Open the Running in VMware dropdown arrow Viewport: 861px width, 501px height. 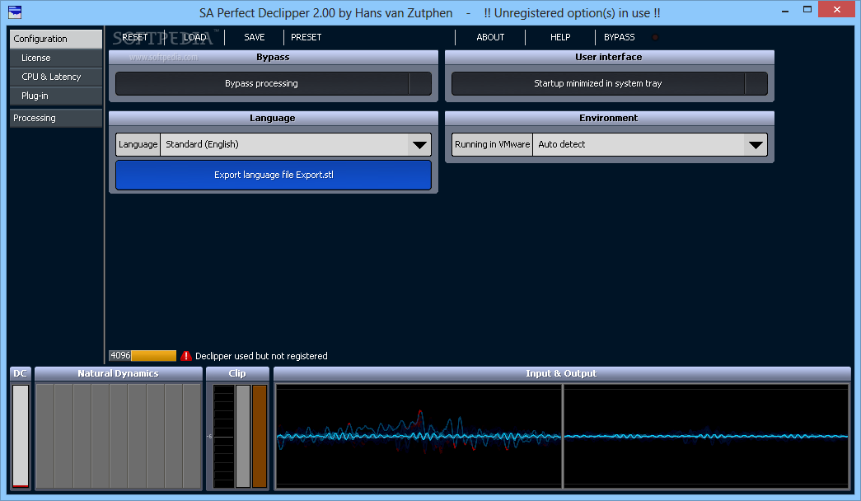pos(756,145)
